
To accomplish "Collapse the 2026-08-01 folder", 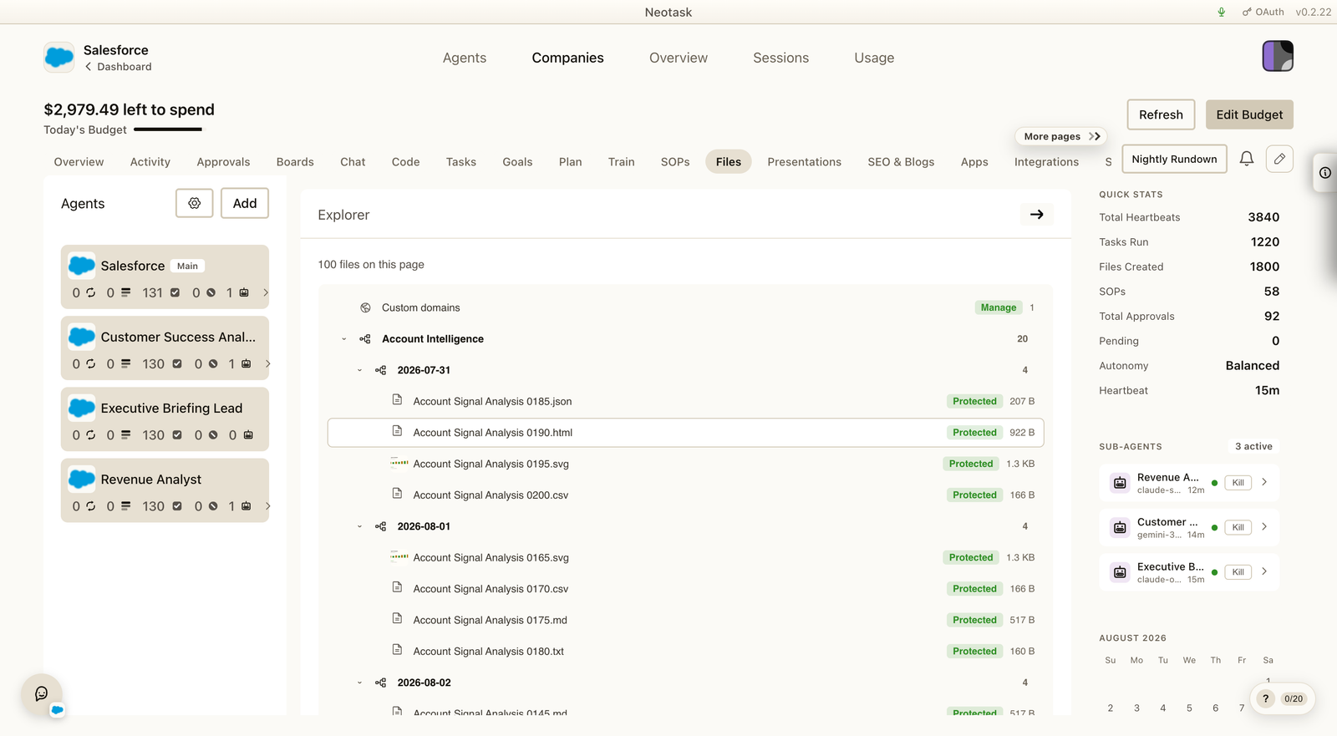I will click(359, 526).
